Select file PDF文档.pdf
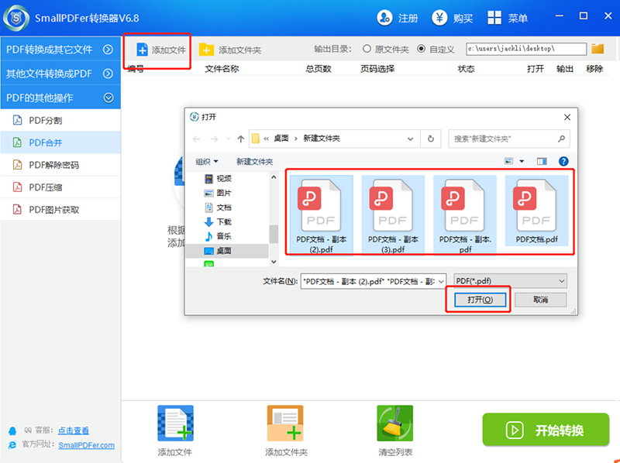Screen dimensions: 620x463 click(536, 211)
